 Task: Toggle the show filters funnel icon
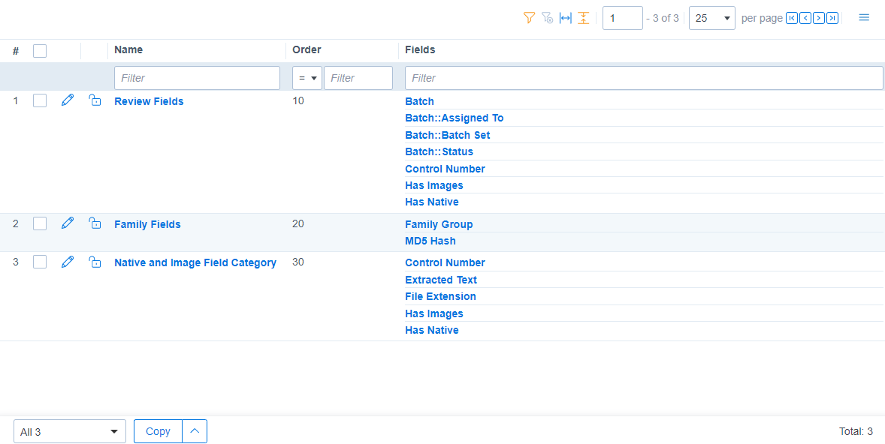point(529,18)
